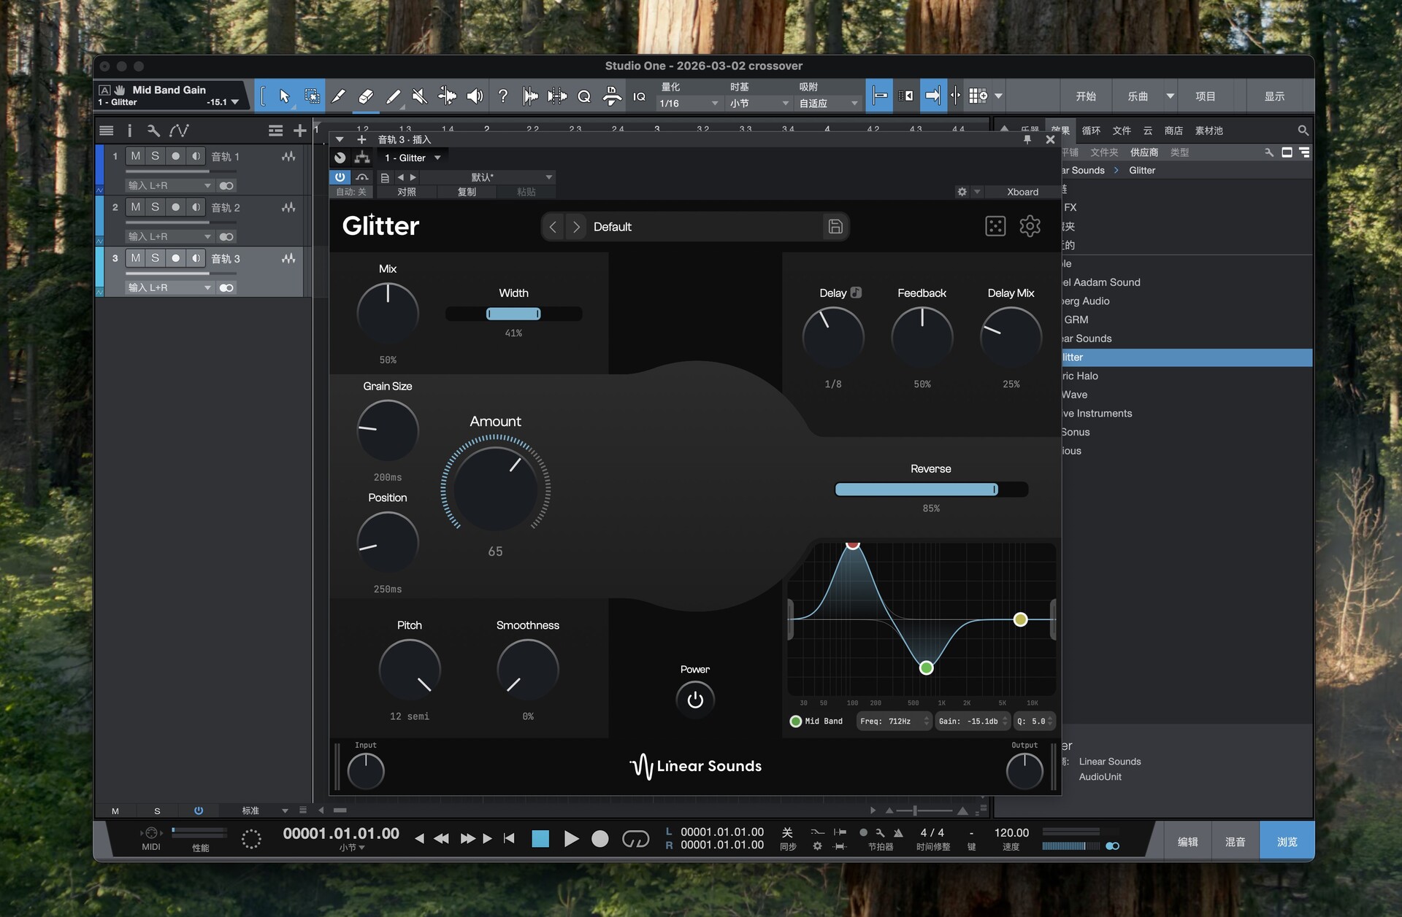Image resolution: width=1402 pixels, height=917 pixels.
Task: Click the Listen speaker tool
Action: (475, 96)
